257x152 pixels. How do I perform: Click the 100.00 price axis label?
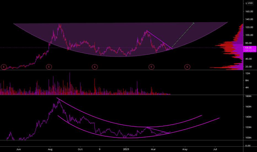click(249, 35)
